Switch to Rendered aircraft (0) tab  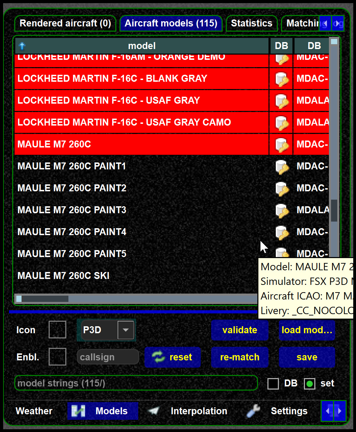click(65, 23)
